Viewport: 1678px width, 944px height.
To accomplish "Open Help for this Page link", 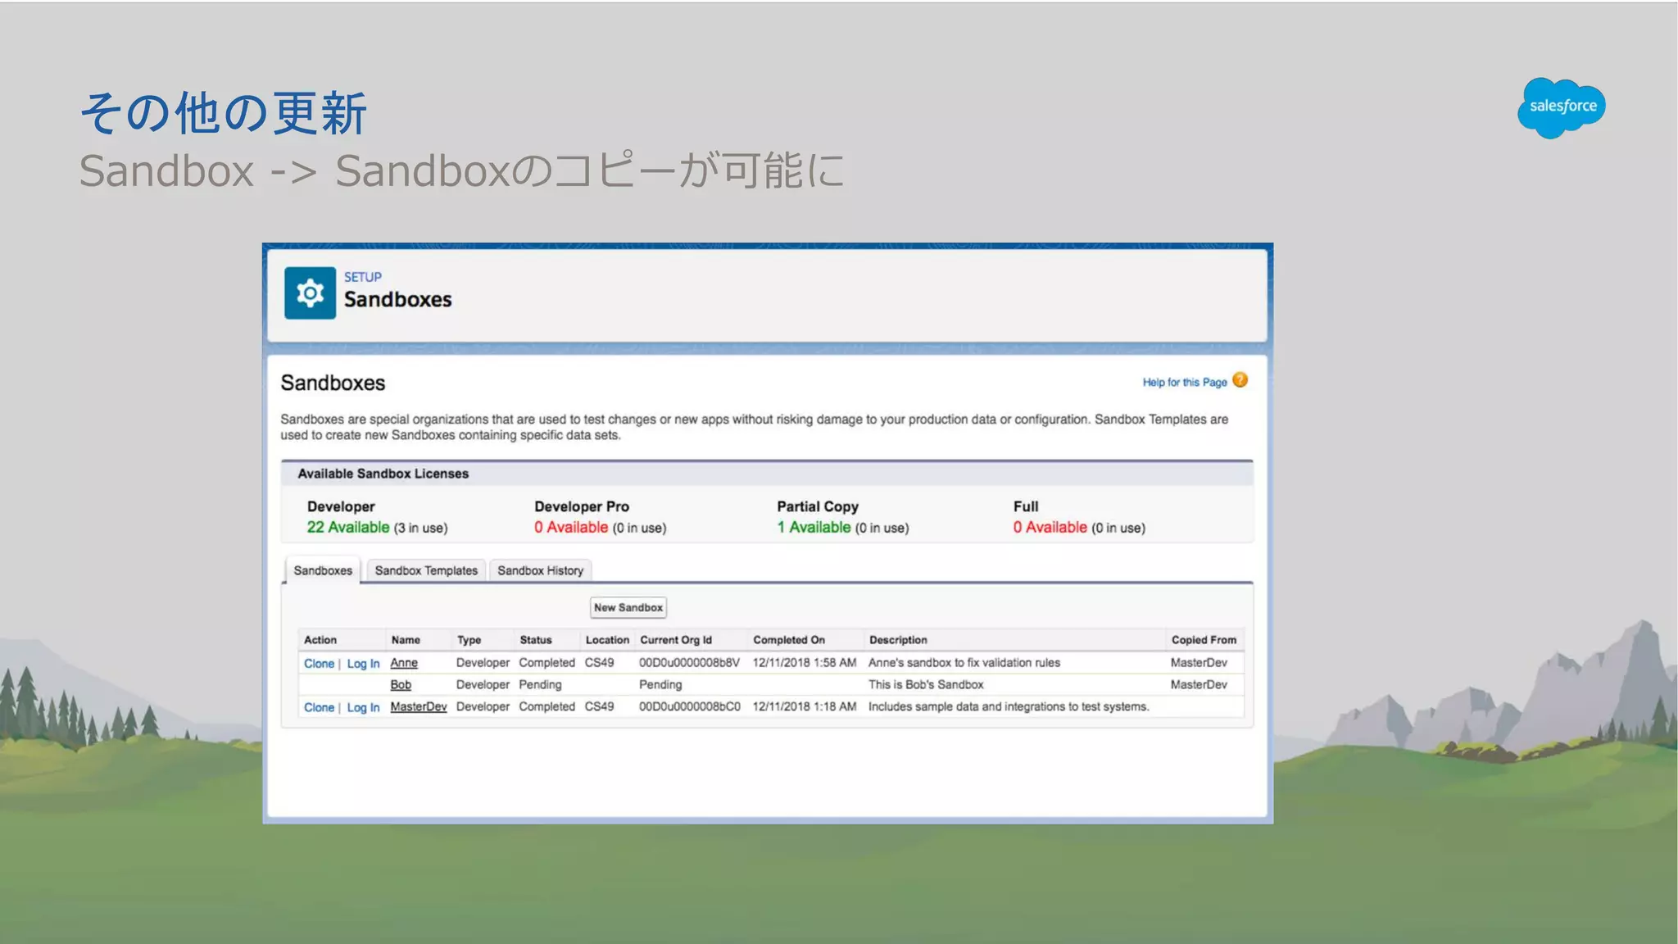I will [1184, 382].
